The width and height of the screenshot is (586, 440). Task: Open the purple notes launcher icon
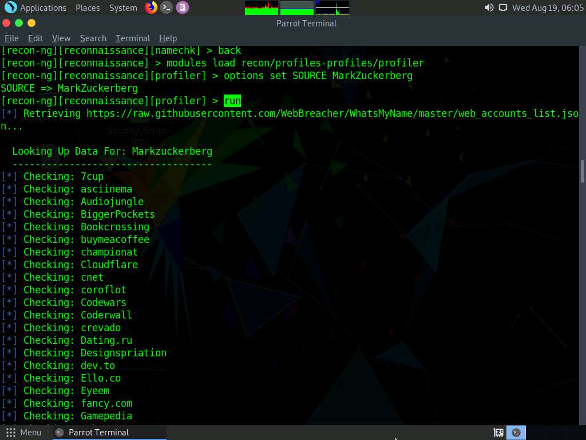[x=183, y=7]
